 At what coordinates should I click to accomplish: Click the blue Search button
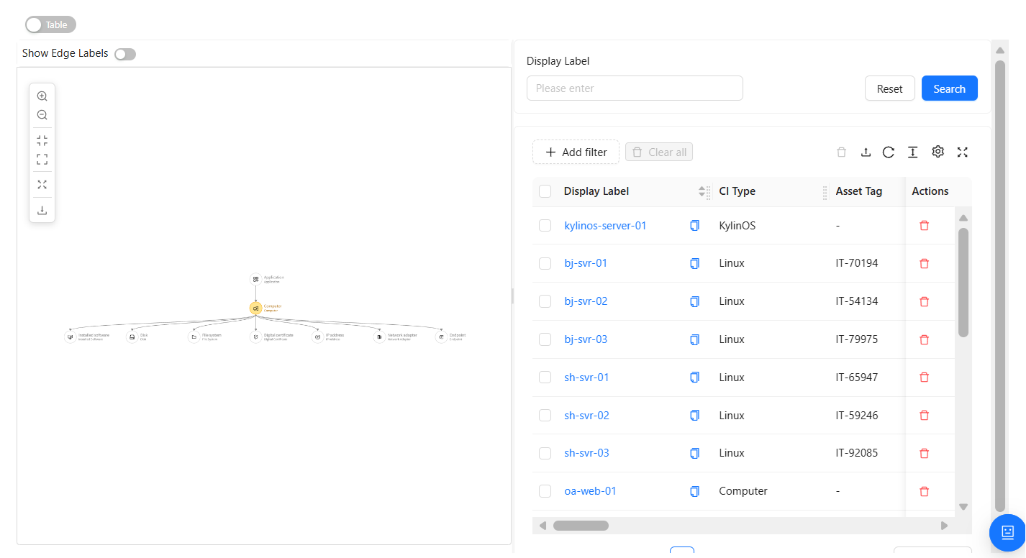[949, 88]
